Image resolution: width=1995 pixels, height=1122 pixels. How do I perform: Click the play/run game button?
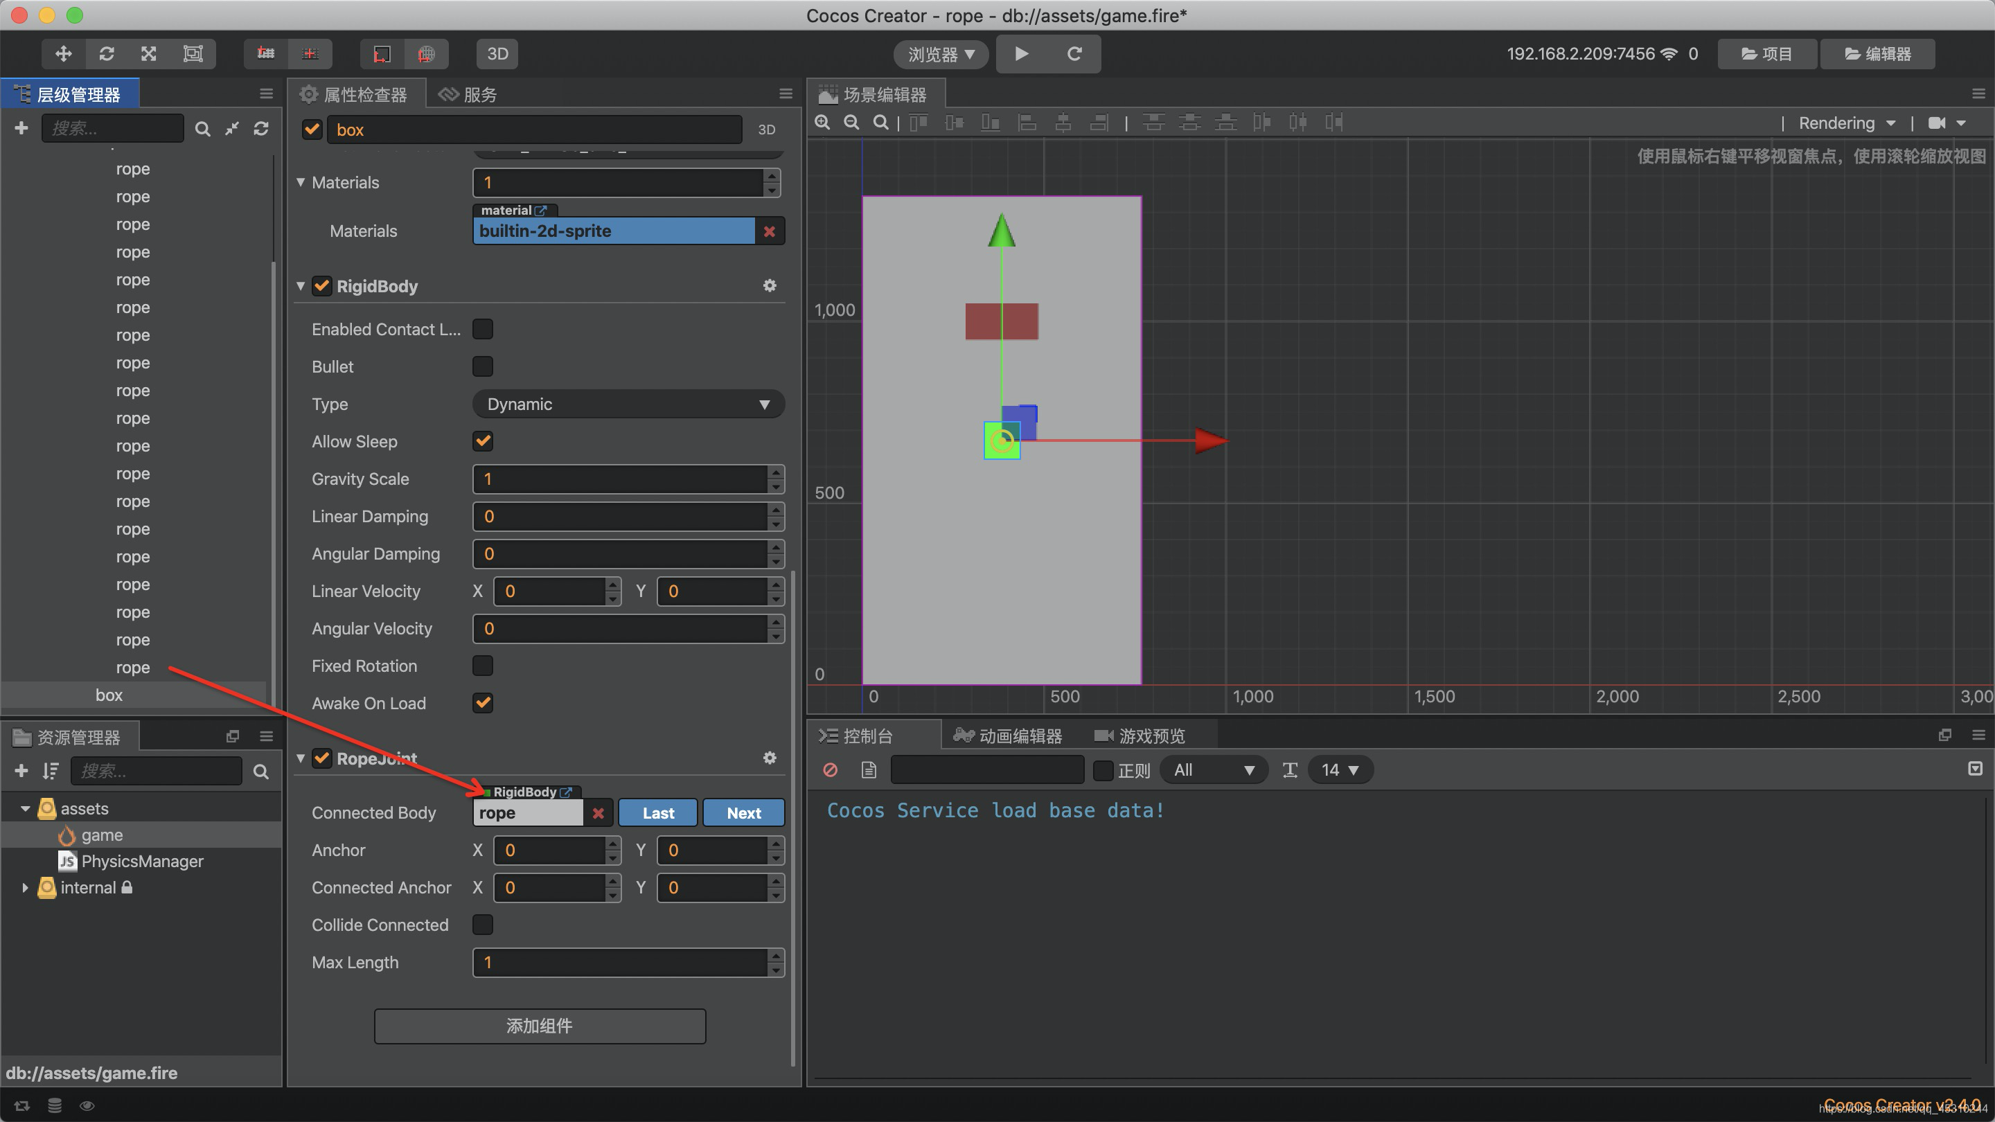pyautogui.click(x=1022, y=53)
